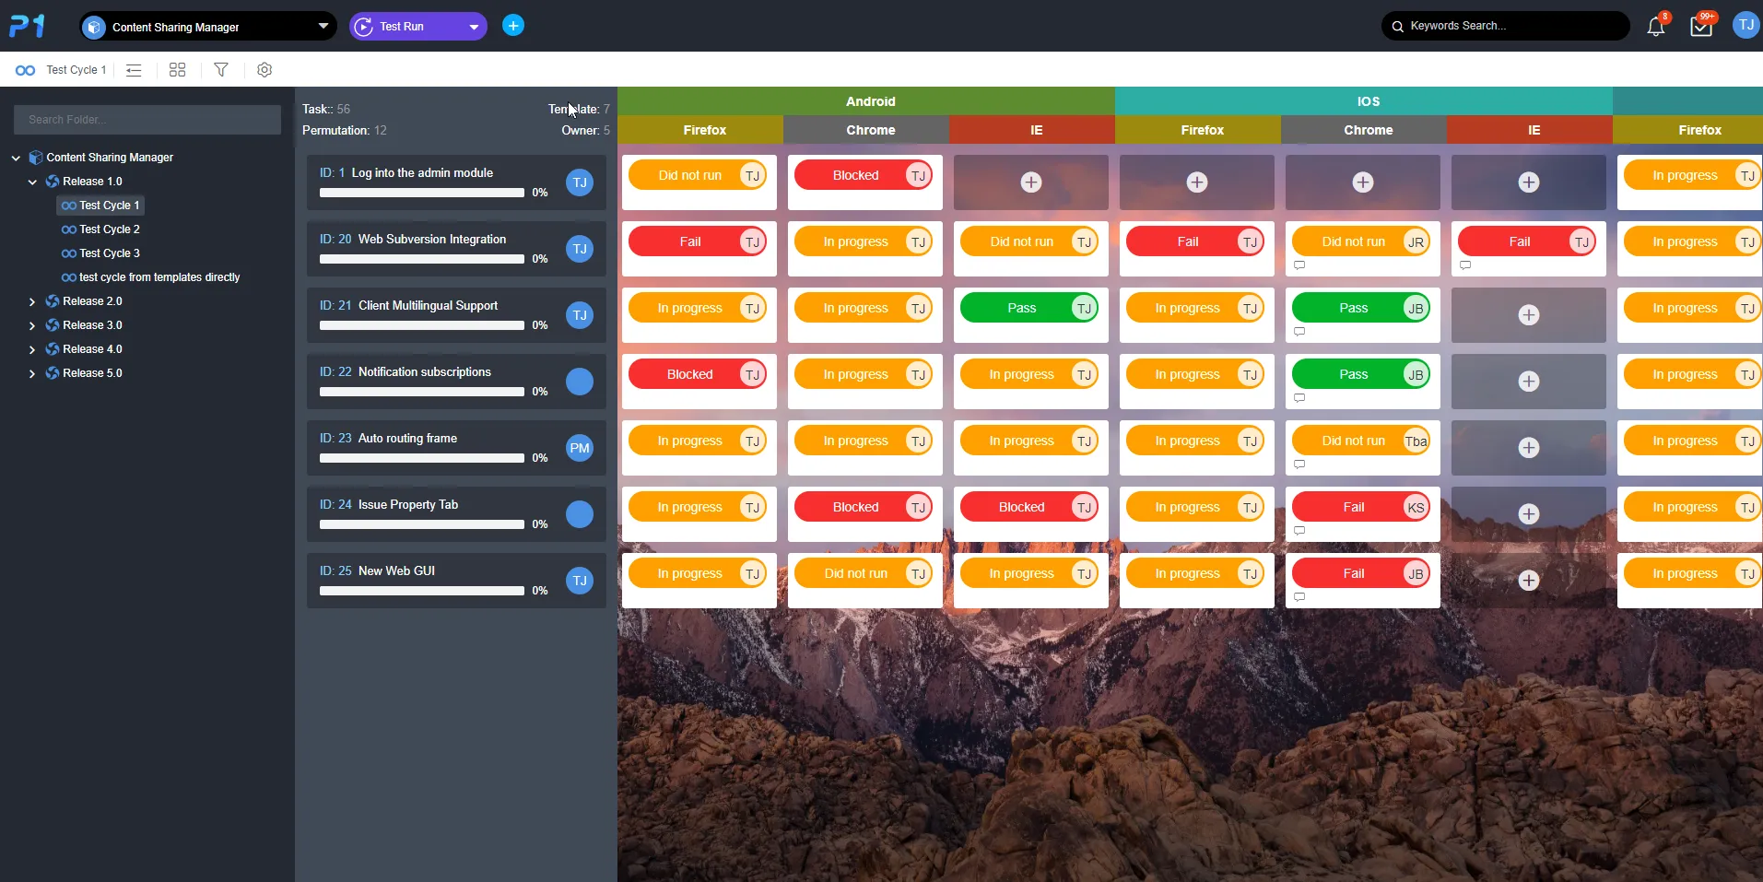Viewport: 1763px width, 882px height.
Task: Click the Android platform header
Action: click(x=869, y=101)
